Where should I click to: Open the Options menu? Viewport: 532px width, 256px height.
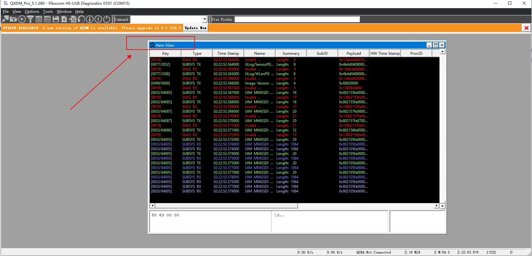(32, 12)
